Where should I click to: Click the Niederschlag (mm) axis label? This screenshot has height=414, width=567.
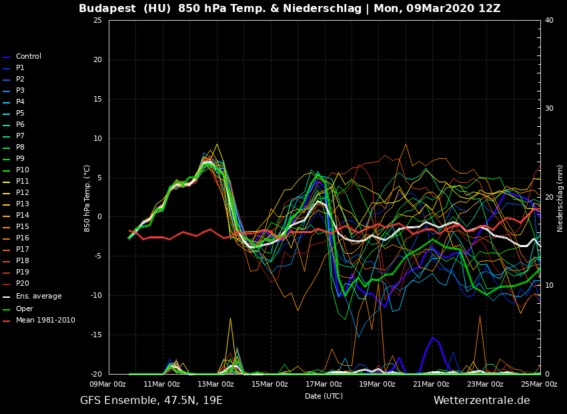(x=560, y=198)
